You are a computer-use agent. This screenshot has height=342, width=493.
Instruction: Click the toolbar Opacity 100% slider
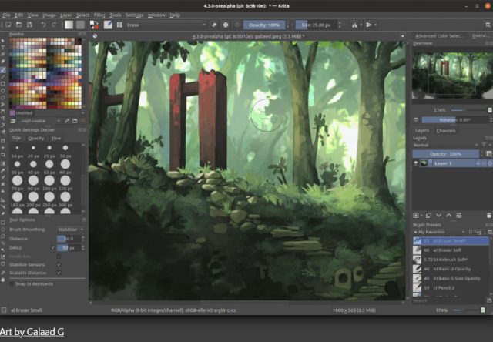pos(264,25)
